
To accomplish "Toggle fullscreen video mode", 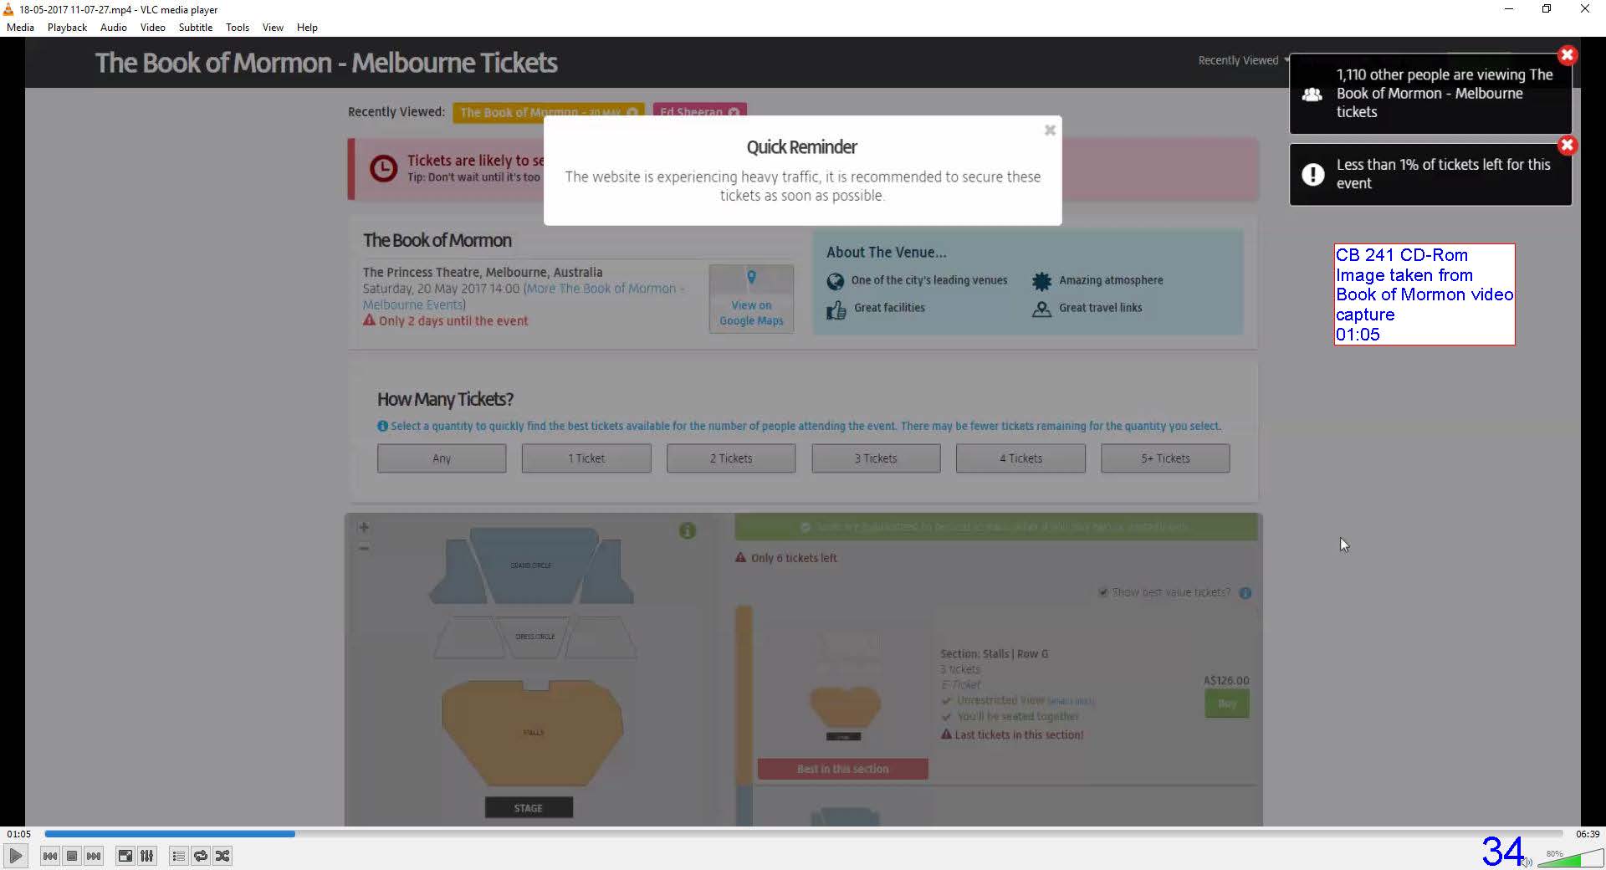I will pyautogui.click(x=125, y=856).
